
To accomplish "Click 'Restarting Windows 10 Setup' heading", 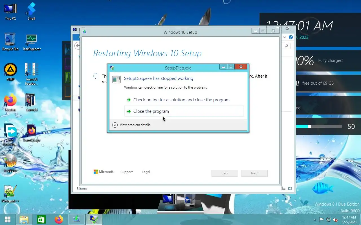I will pos(147,53).
